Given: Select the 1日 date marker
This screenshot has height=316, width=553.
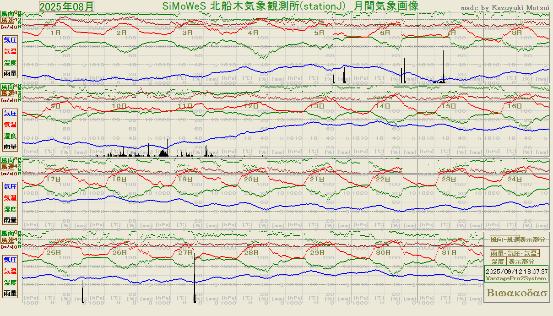Looking at the screenshot, I should pos(55,33).
